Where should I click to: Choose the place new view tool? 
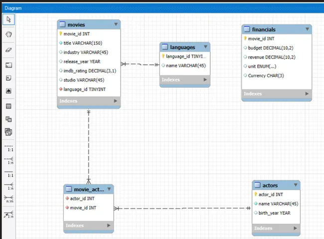pyautogui.click(x=8, y=119)
